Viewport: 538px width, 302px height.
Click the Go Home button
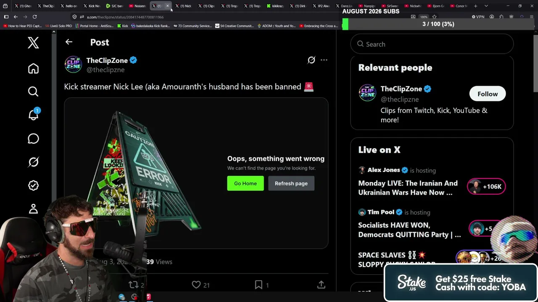pos(245,183)
